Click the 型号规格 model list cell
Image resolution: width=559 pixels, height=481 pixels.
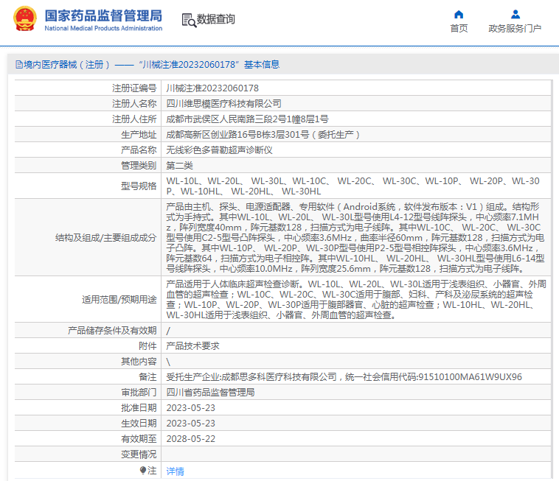click(353, 186)
